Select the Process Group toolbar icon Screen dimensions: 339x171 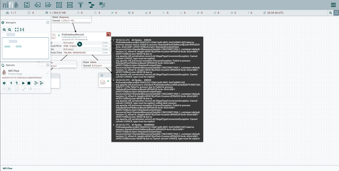tap(59, 5)
